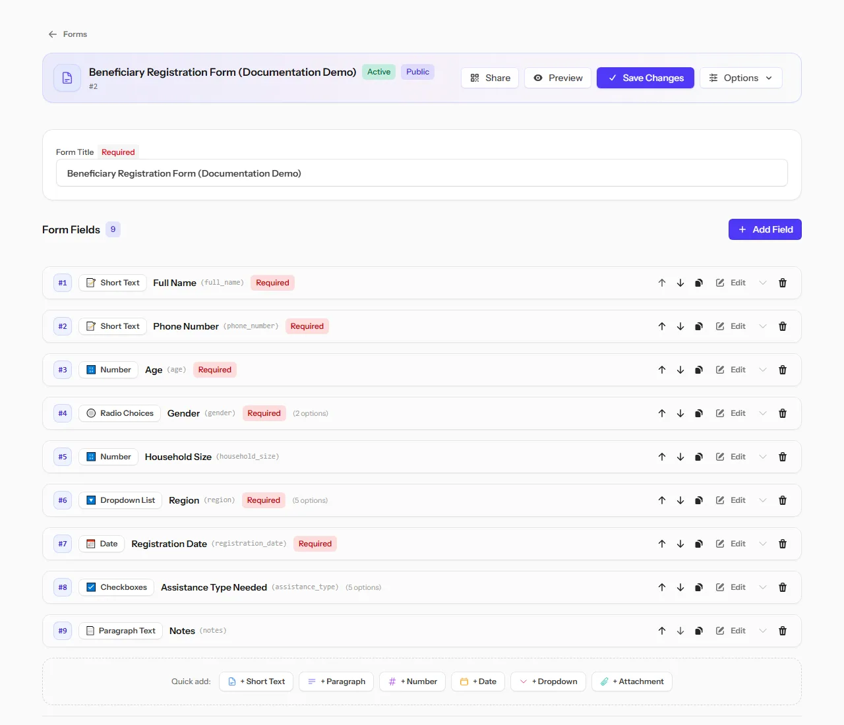Screen dimensions: 844x725
Task: Share the form via QR button
Action: pyautogui.click(x=490, y=78)
